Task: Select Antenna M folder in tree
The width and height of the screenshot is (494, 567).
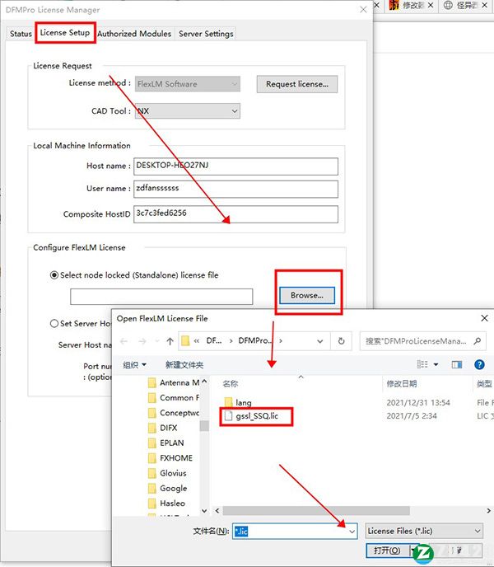Action: pyautogui.click(x=174, y=382)
